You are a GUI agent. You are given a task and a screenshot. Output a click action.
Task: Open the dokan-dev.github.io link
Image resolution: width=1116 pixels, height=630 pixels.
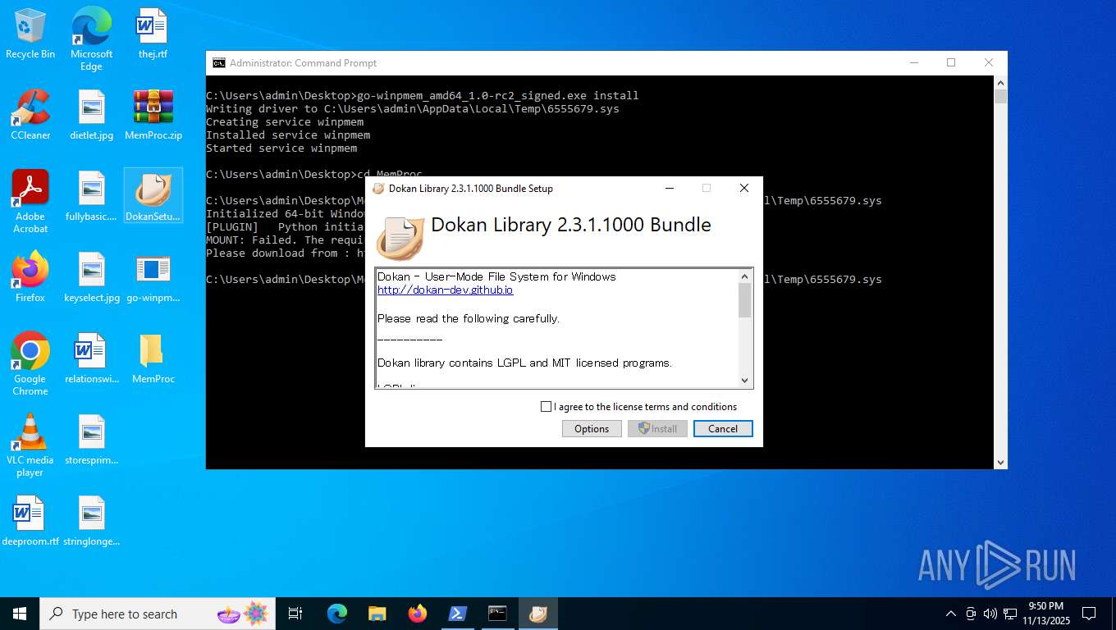(x=446, y=290)
